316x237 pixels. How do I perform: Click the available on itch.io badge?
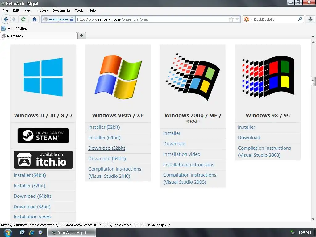click(x=43, y=160)
